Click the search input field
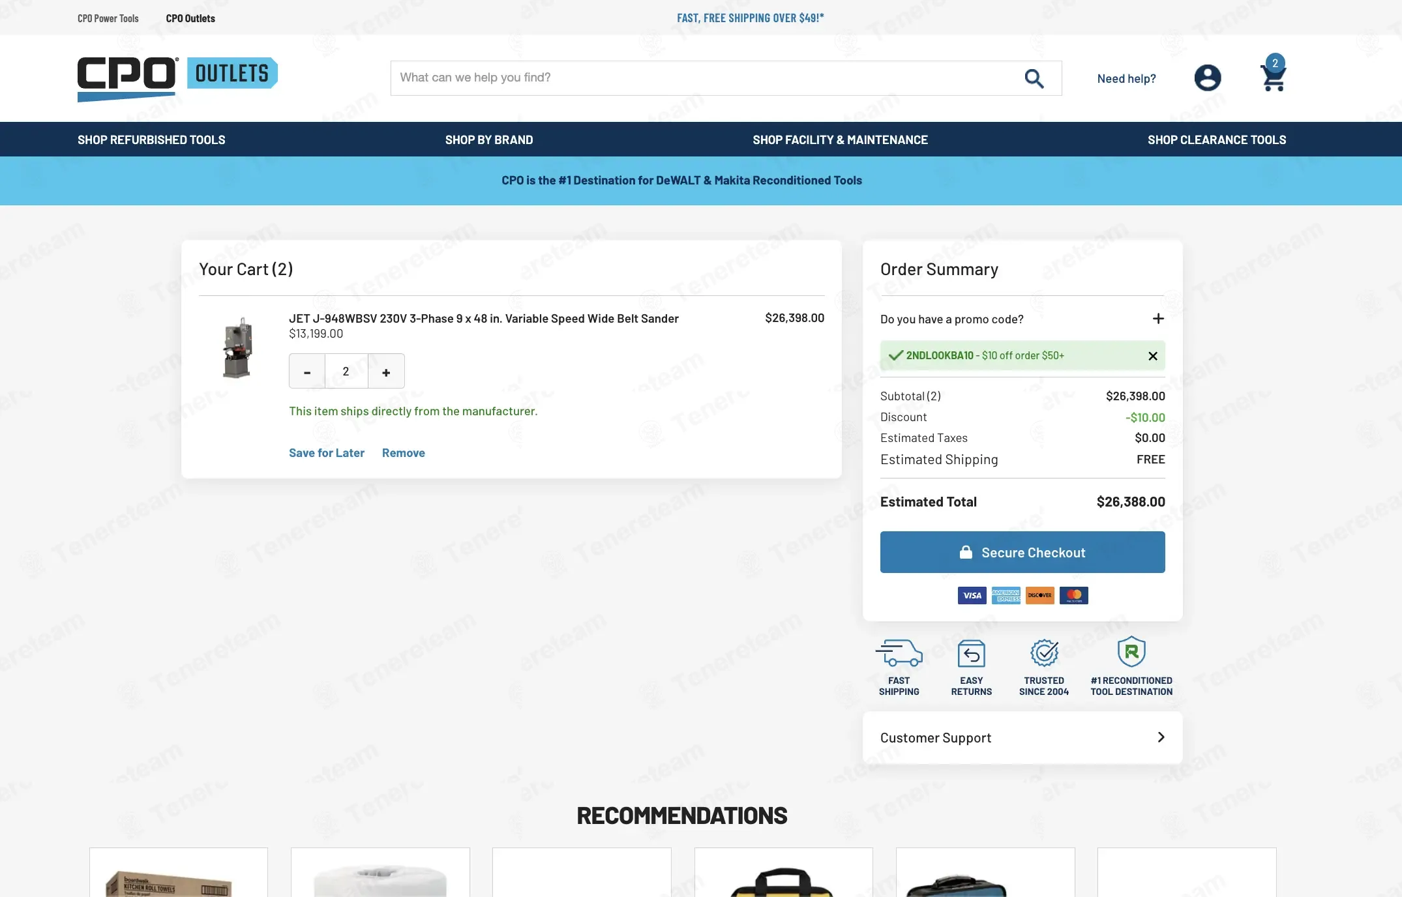Viewport: 1402px width, 897px height. [x=708, y=78]
